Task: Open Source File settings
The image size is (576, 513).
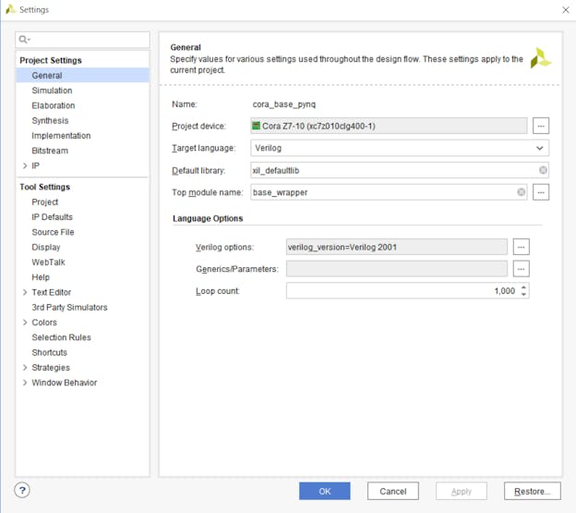Action: click(53, 232)
